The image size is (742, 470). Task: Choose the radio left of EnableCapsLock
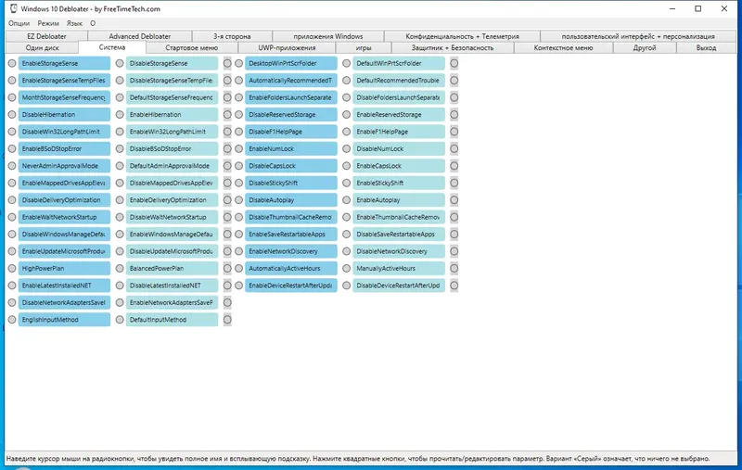coord(346,166)
